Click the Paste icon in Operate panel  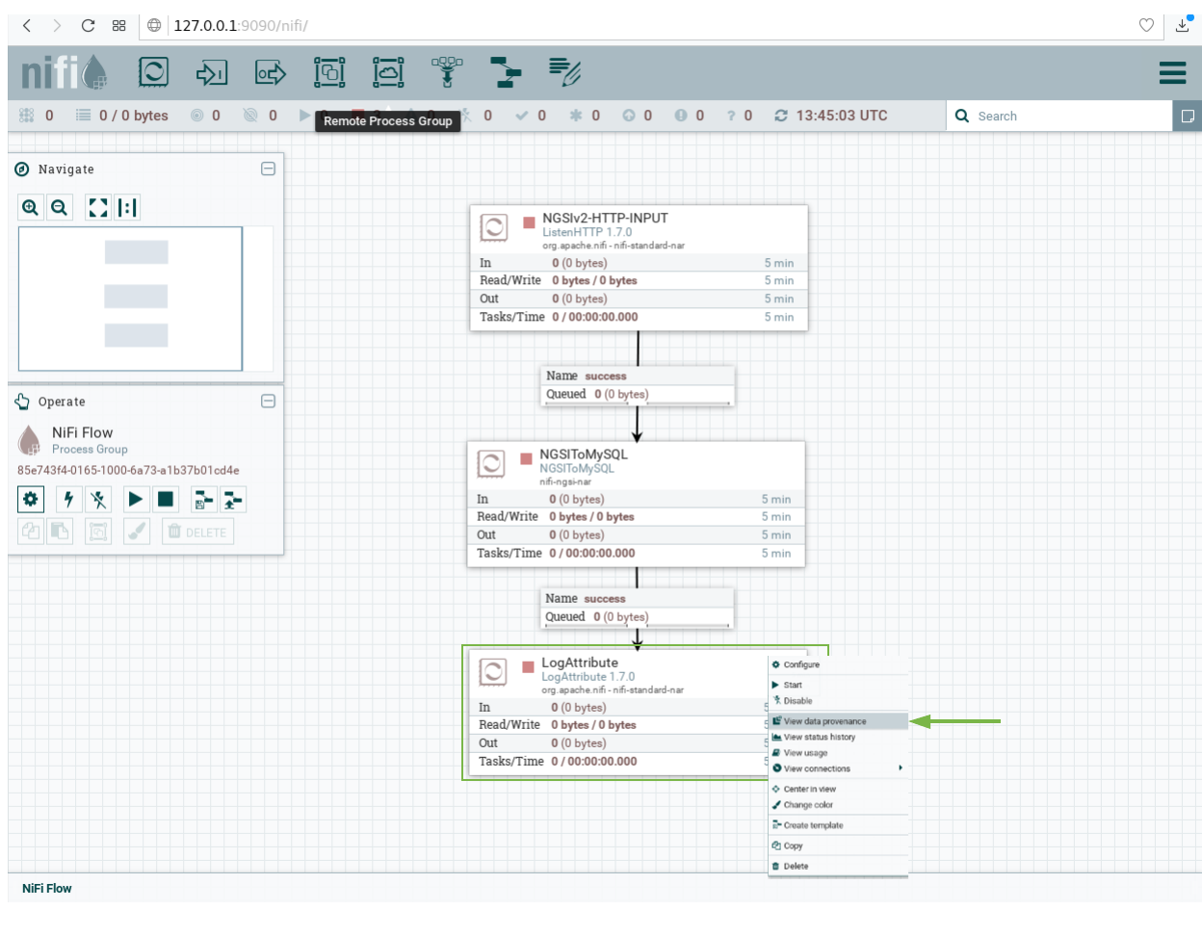pos(61,531)
